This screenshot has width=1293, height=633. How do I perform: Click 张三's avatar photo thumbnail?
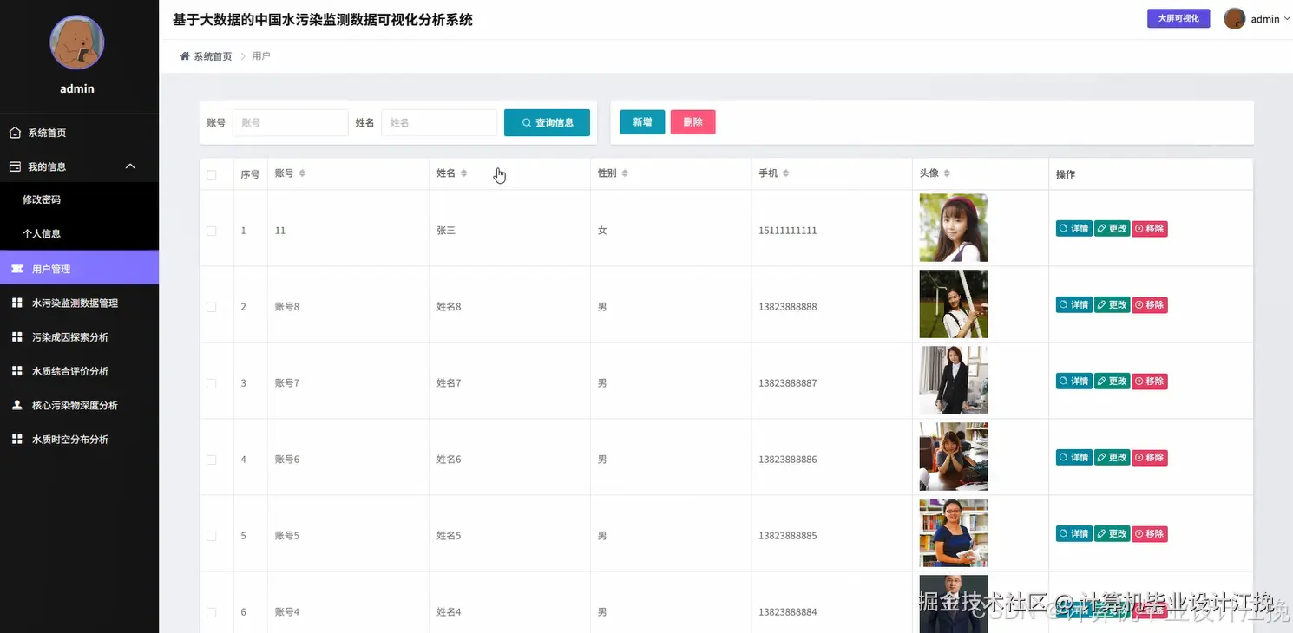953,227
